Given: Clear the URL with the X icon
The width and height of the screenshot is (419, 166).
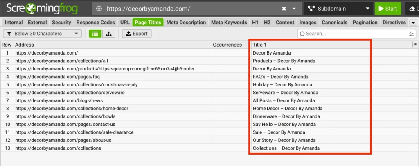Looking at the screenshot, I should point(284,9).
